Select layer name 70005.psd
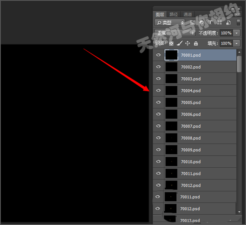Screen dimensions: 246x225 pos(191,103)
